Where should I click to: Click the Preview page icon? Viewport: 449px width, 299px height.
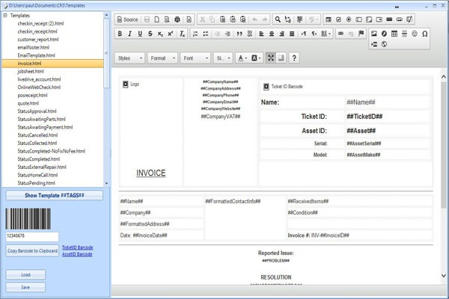point(167,19)
